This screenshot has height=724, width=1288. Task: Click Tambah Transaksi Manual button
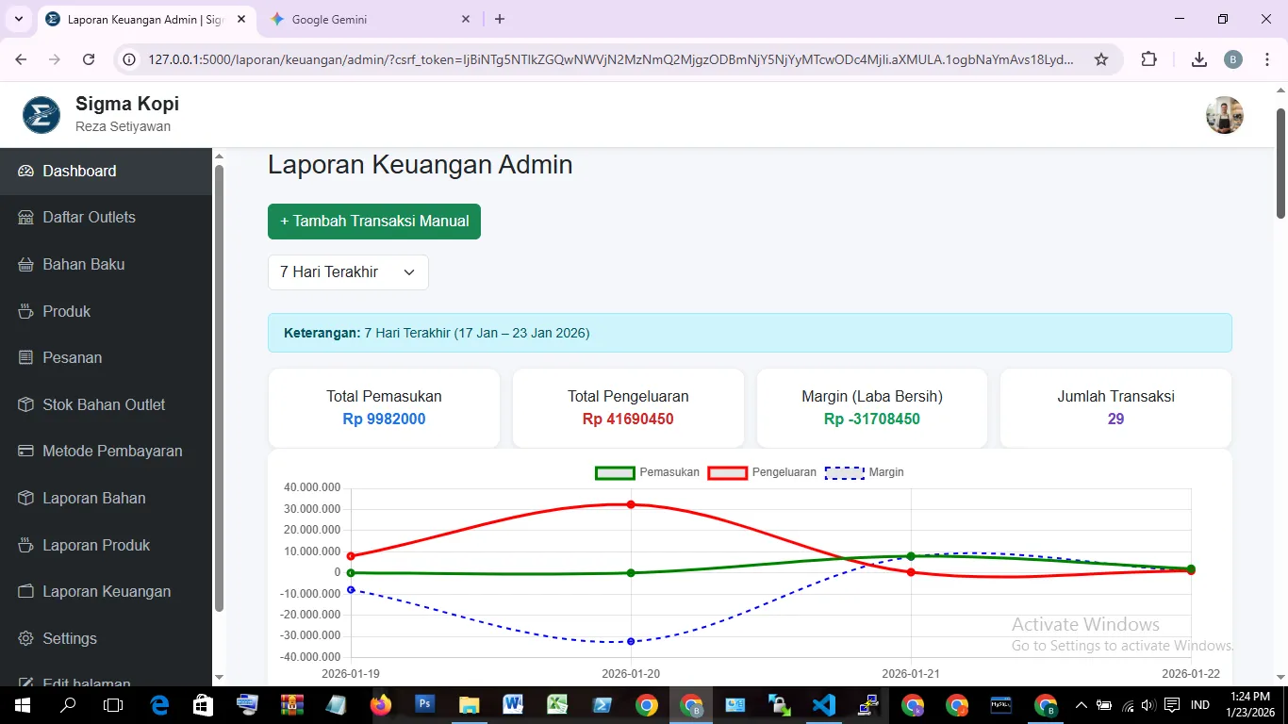point(374,221)
